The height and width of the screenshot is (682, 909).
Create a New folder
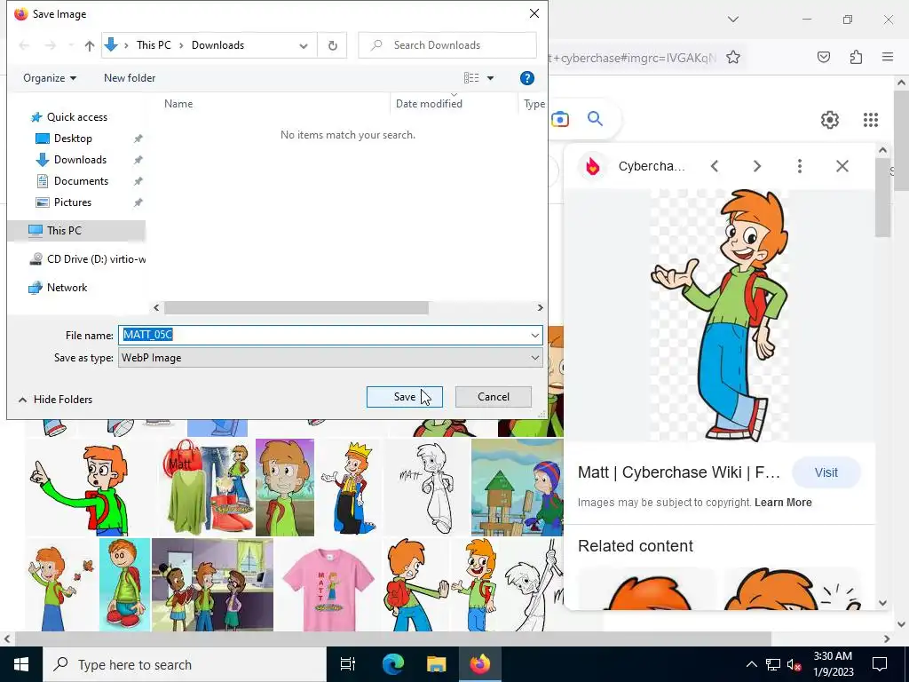[130, 78]
